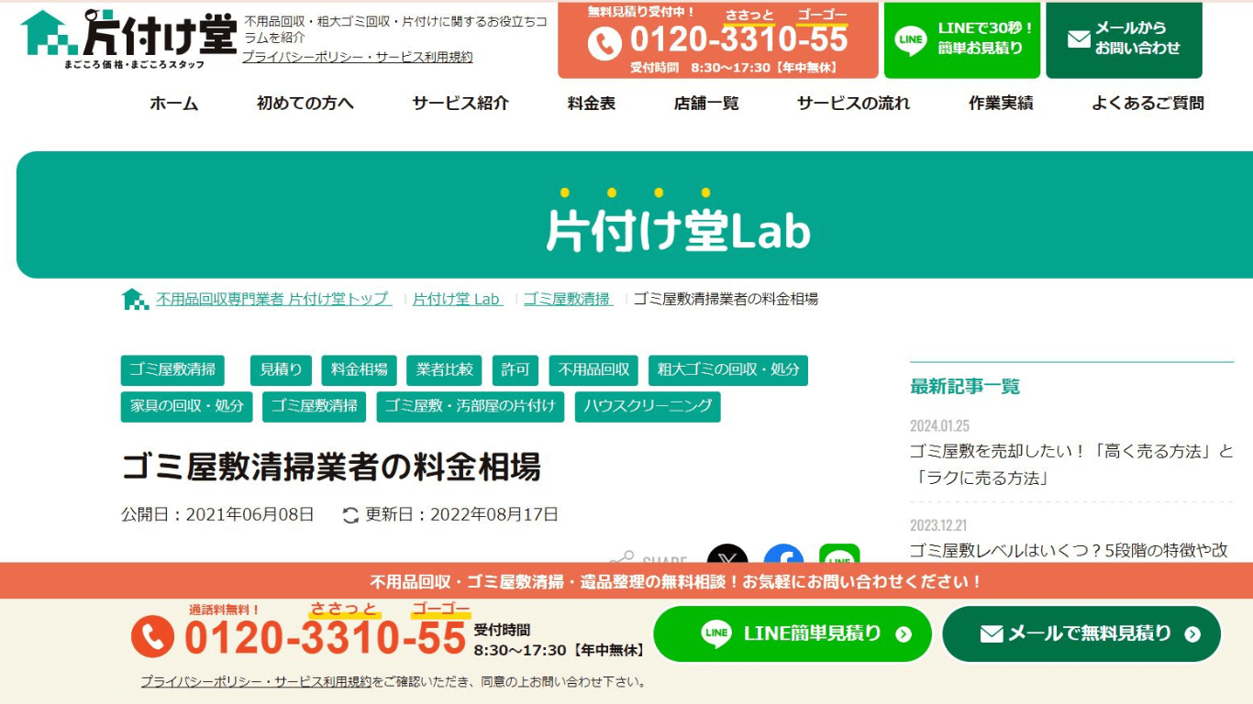Click メールからお問い合わせ button

(1124, 39)
